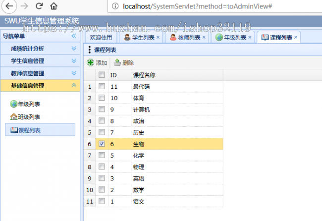Check the box for course 历史

[x=102, y=132]
